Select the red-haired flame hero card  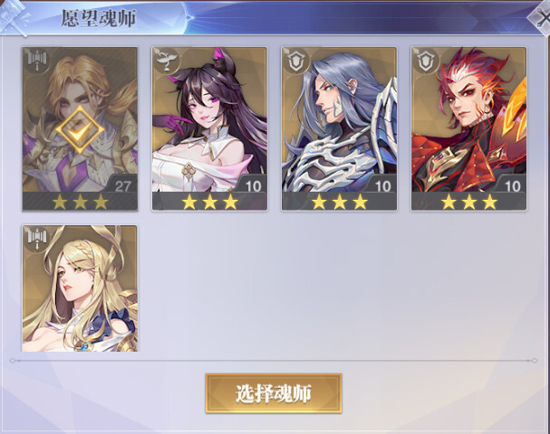pos(469,128)
